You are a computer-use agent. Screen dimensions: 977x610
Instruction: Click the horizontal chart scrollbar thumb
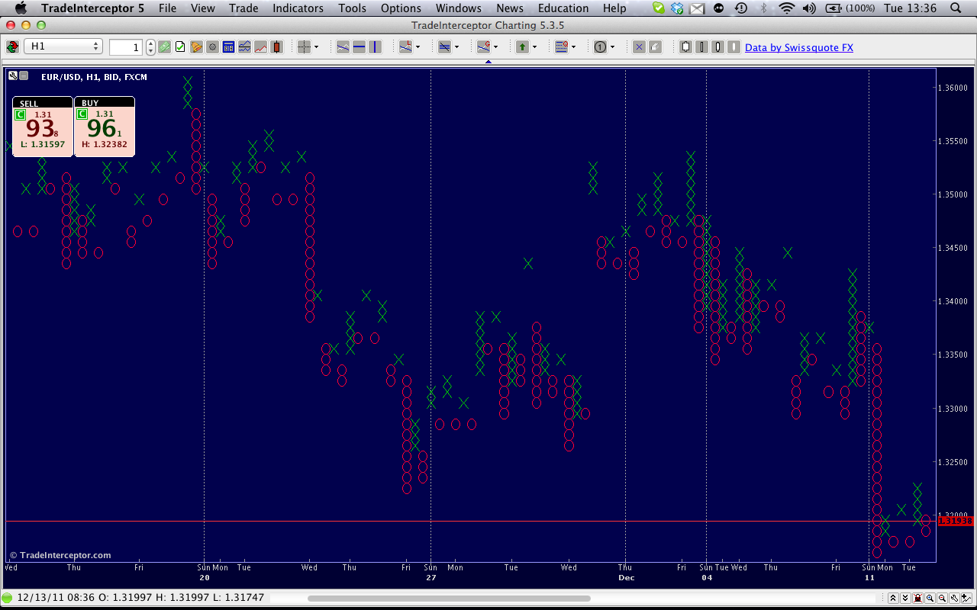click(x=449, y=599)
